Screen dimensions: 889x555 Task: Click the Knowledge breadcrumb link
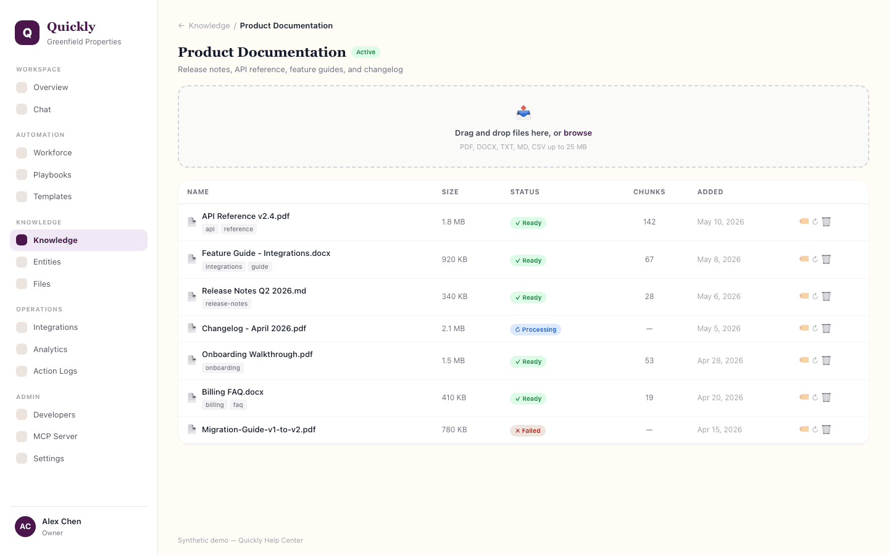[x=209, y=26]
